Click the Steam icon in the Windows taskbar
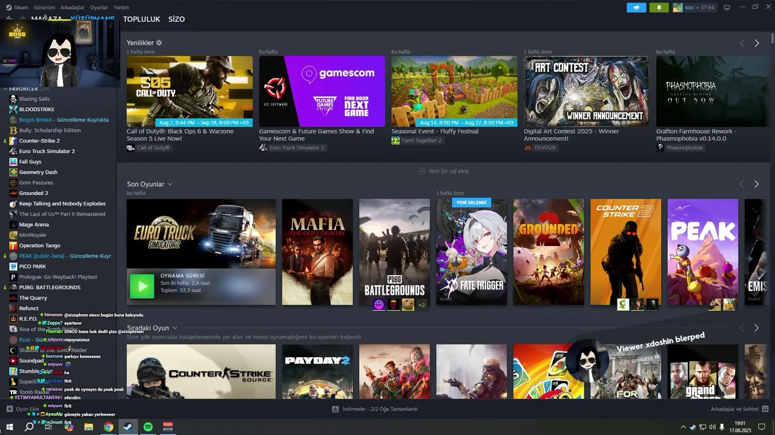The image size is (775, 435). (128, 427)
